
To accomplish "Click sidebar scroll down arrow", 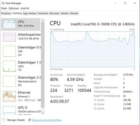I will click(x=43, y=113).
